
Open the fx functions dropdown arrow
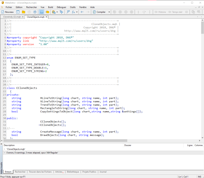(x=77, y=12)
